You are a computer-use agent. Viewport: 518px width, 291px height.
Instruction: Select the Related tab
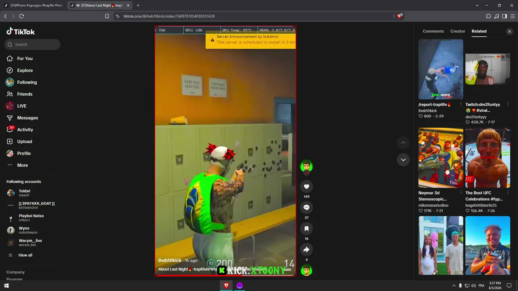click(x=479, y=31)
